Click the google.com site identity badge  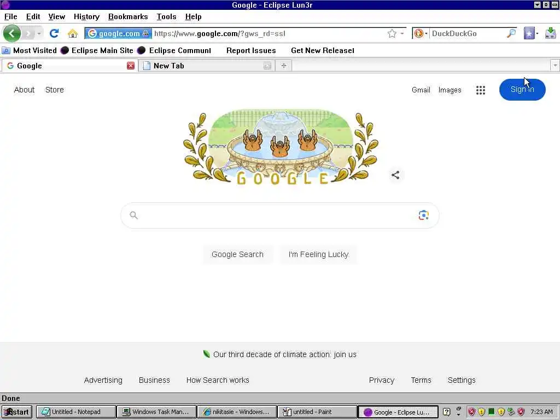(118, 33)
